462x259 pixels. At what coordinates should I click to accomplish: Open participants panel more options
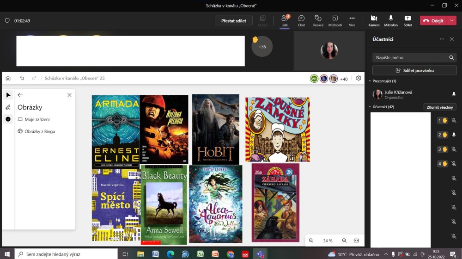[442, 39]
